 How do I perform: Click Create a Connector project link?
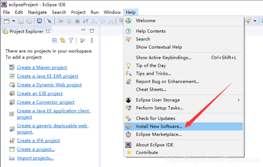(46, 102)
